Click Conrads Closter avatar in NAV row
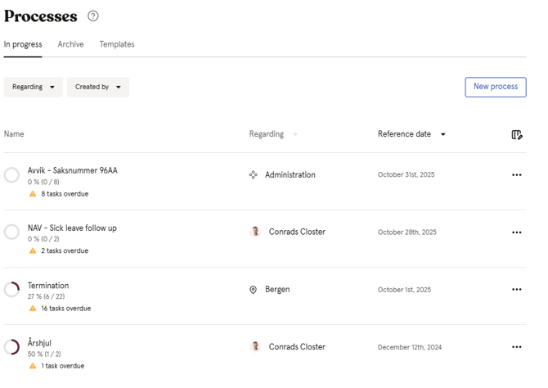Viewport: 548px width, 388px height. point(255,232)
